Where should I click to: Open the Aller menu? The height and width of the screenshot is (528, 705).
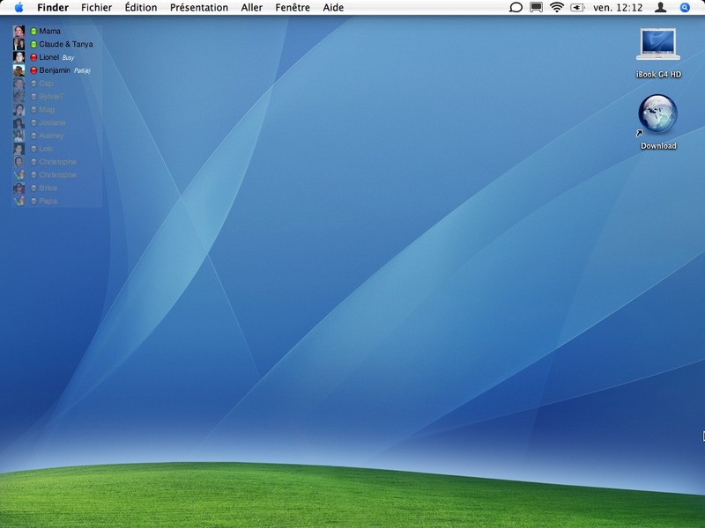[252, 7]
